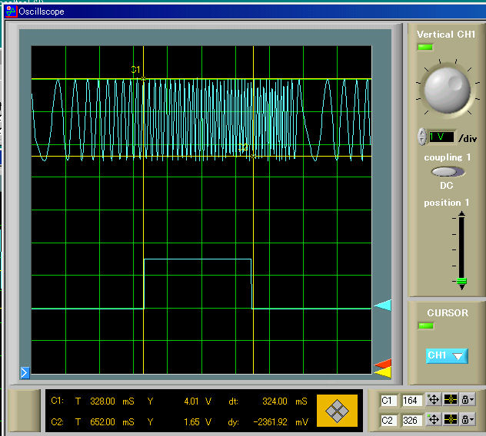
Task: Click the C2 cursor marker on waveform
Action: [253, 157]
